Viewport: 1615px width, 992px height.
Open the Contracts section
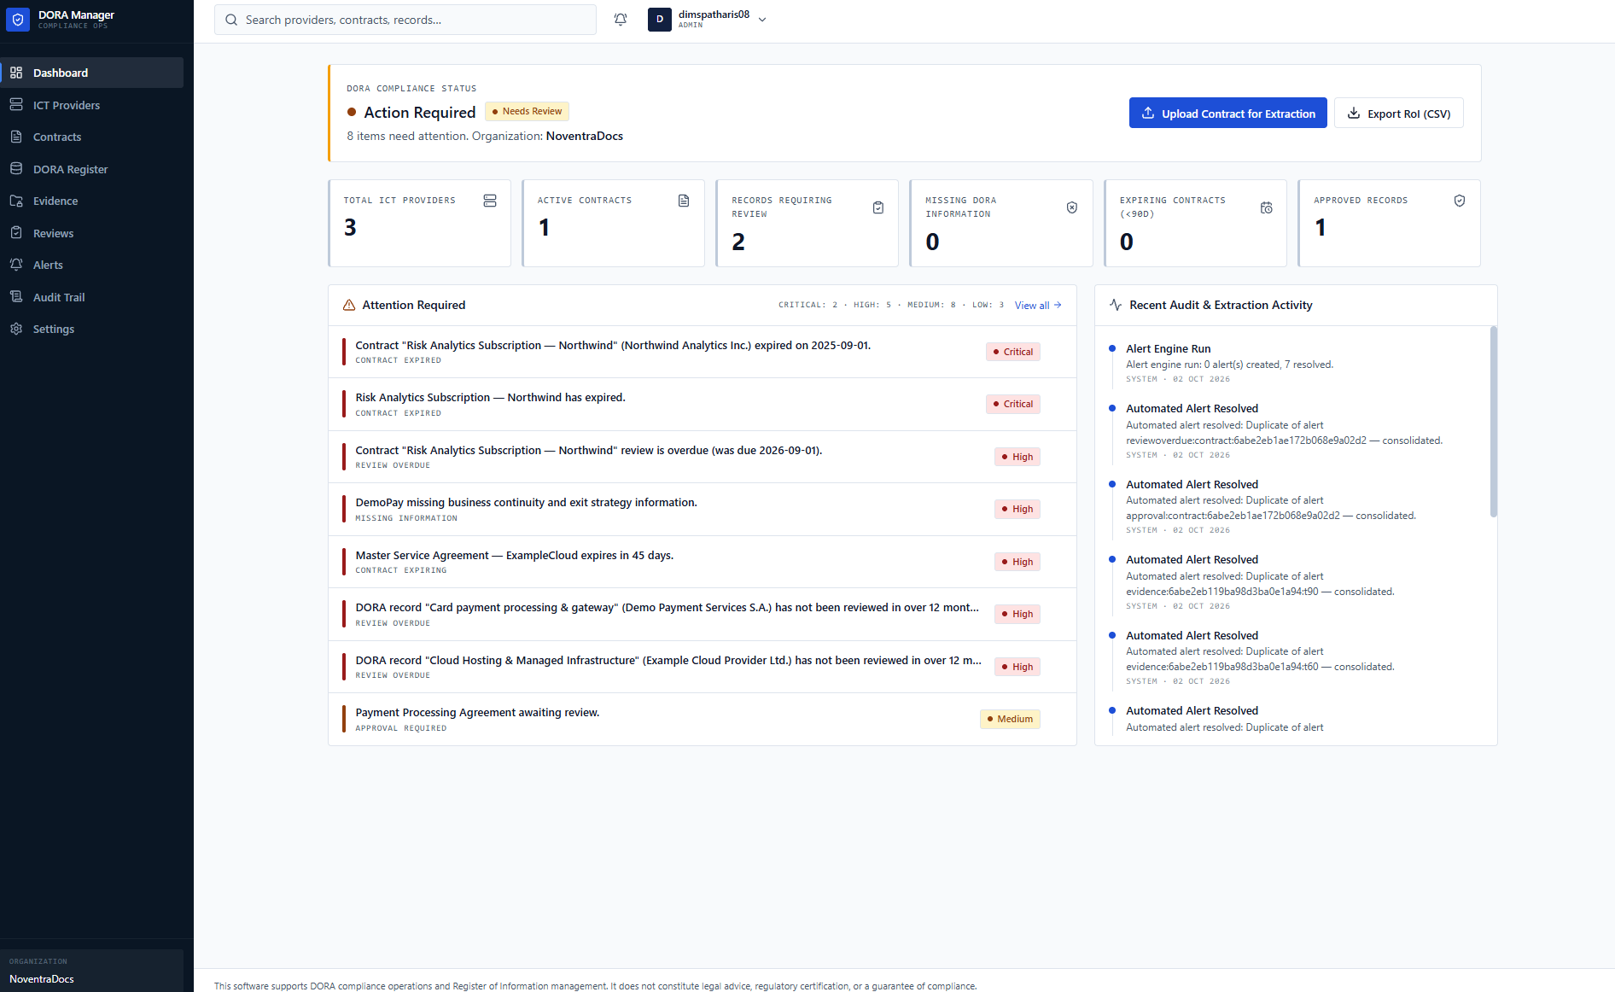[x=91, y=137]
